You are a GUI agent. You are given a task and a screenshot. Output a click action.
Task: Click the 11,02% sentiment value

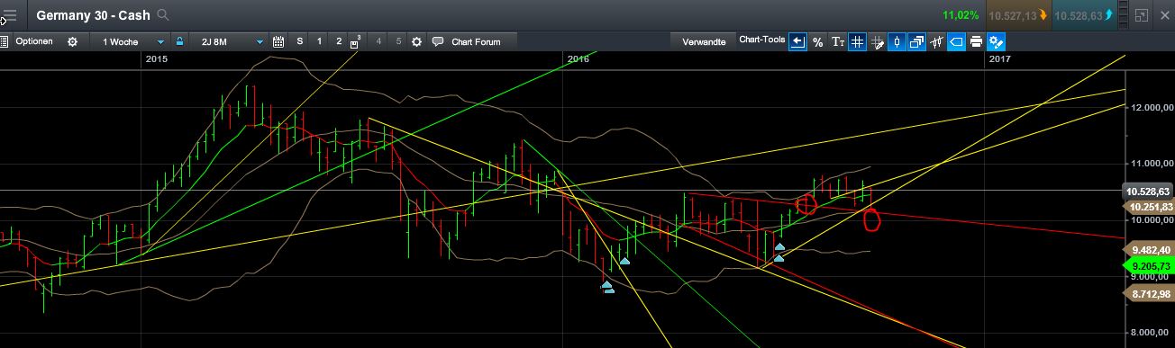pos(961,15)
